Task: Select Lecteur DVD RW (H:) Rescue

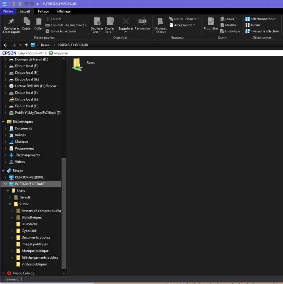Action: point(36,86)
